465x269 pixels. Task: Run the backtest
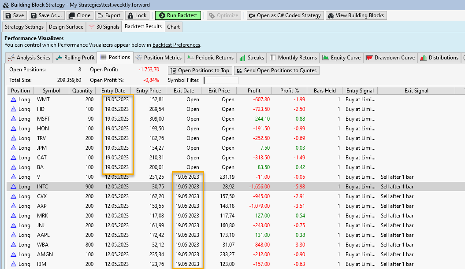[178, 15]
